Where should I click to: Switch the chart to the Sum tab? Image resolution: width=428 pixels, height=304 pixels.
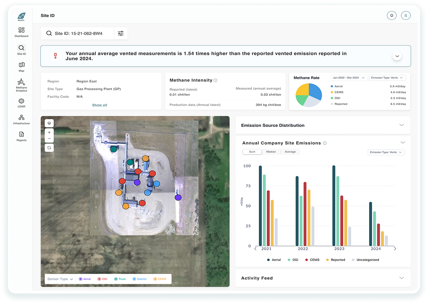[252, 152]
